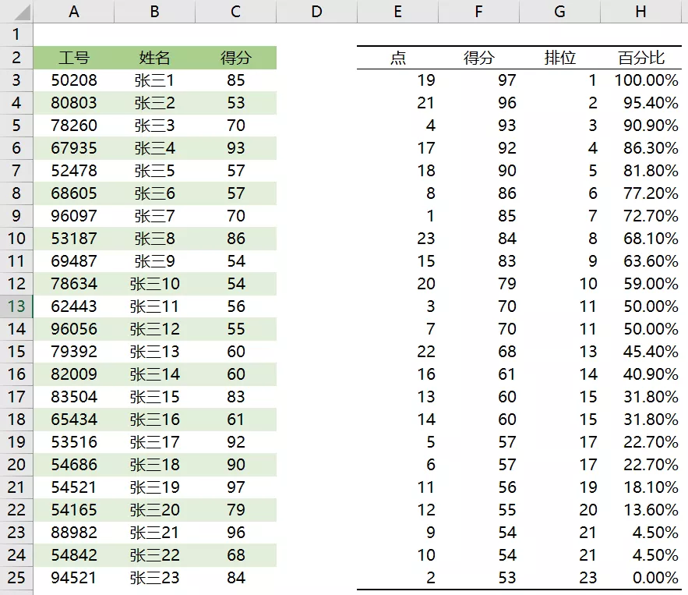688x595 pixels.
Task: Click the name cell 张三10
Action: [x=154, y=284]
